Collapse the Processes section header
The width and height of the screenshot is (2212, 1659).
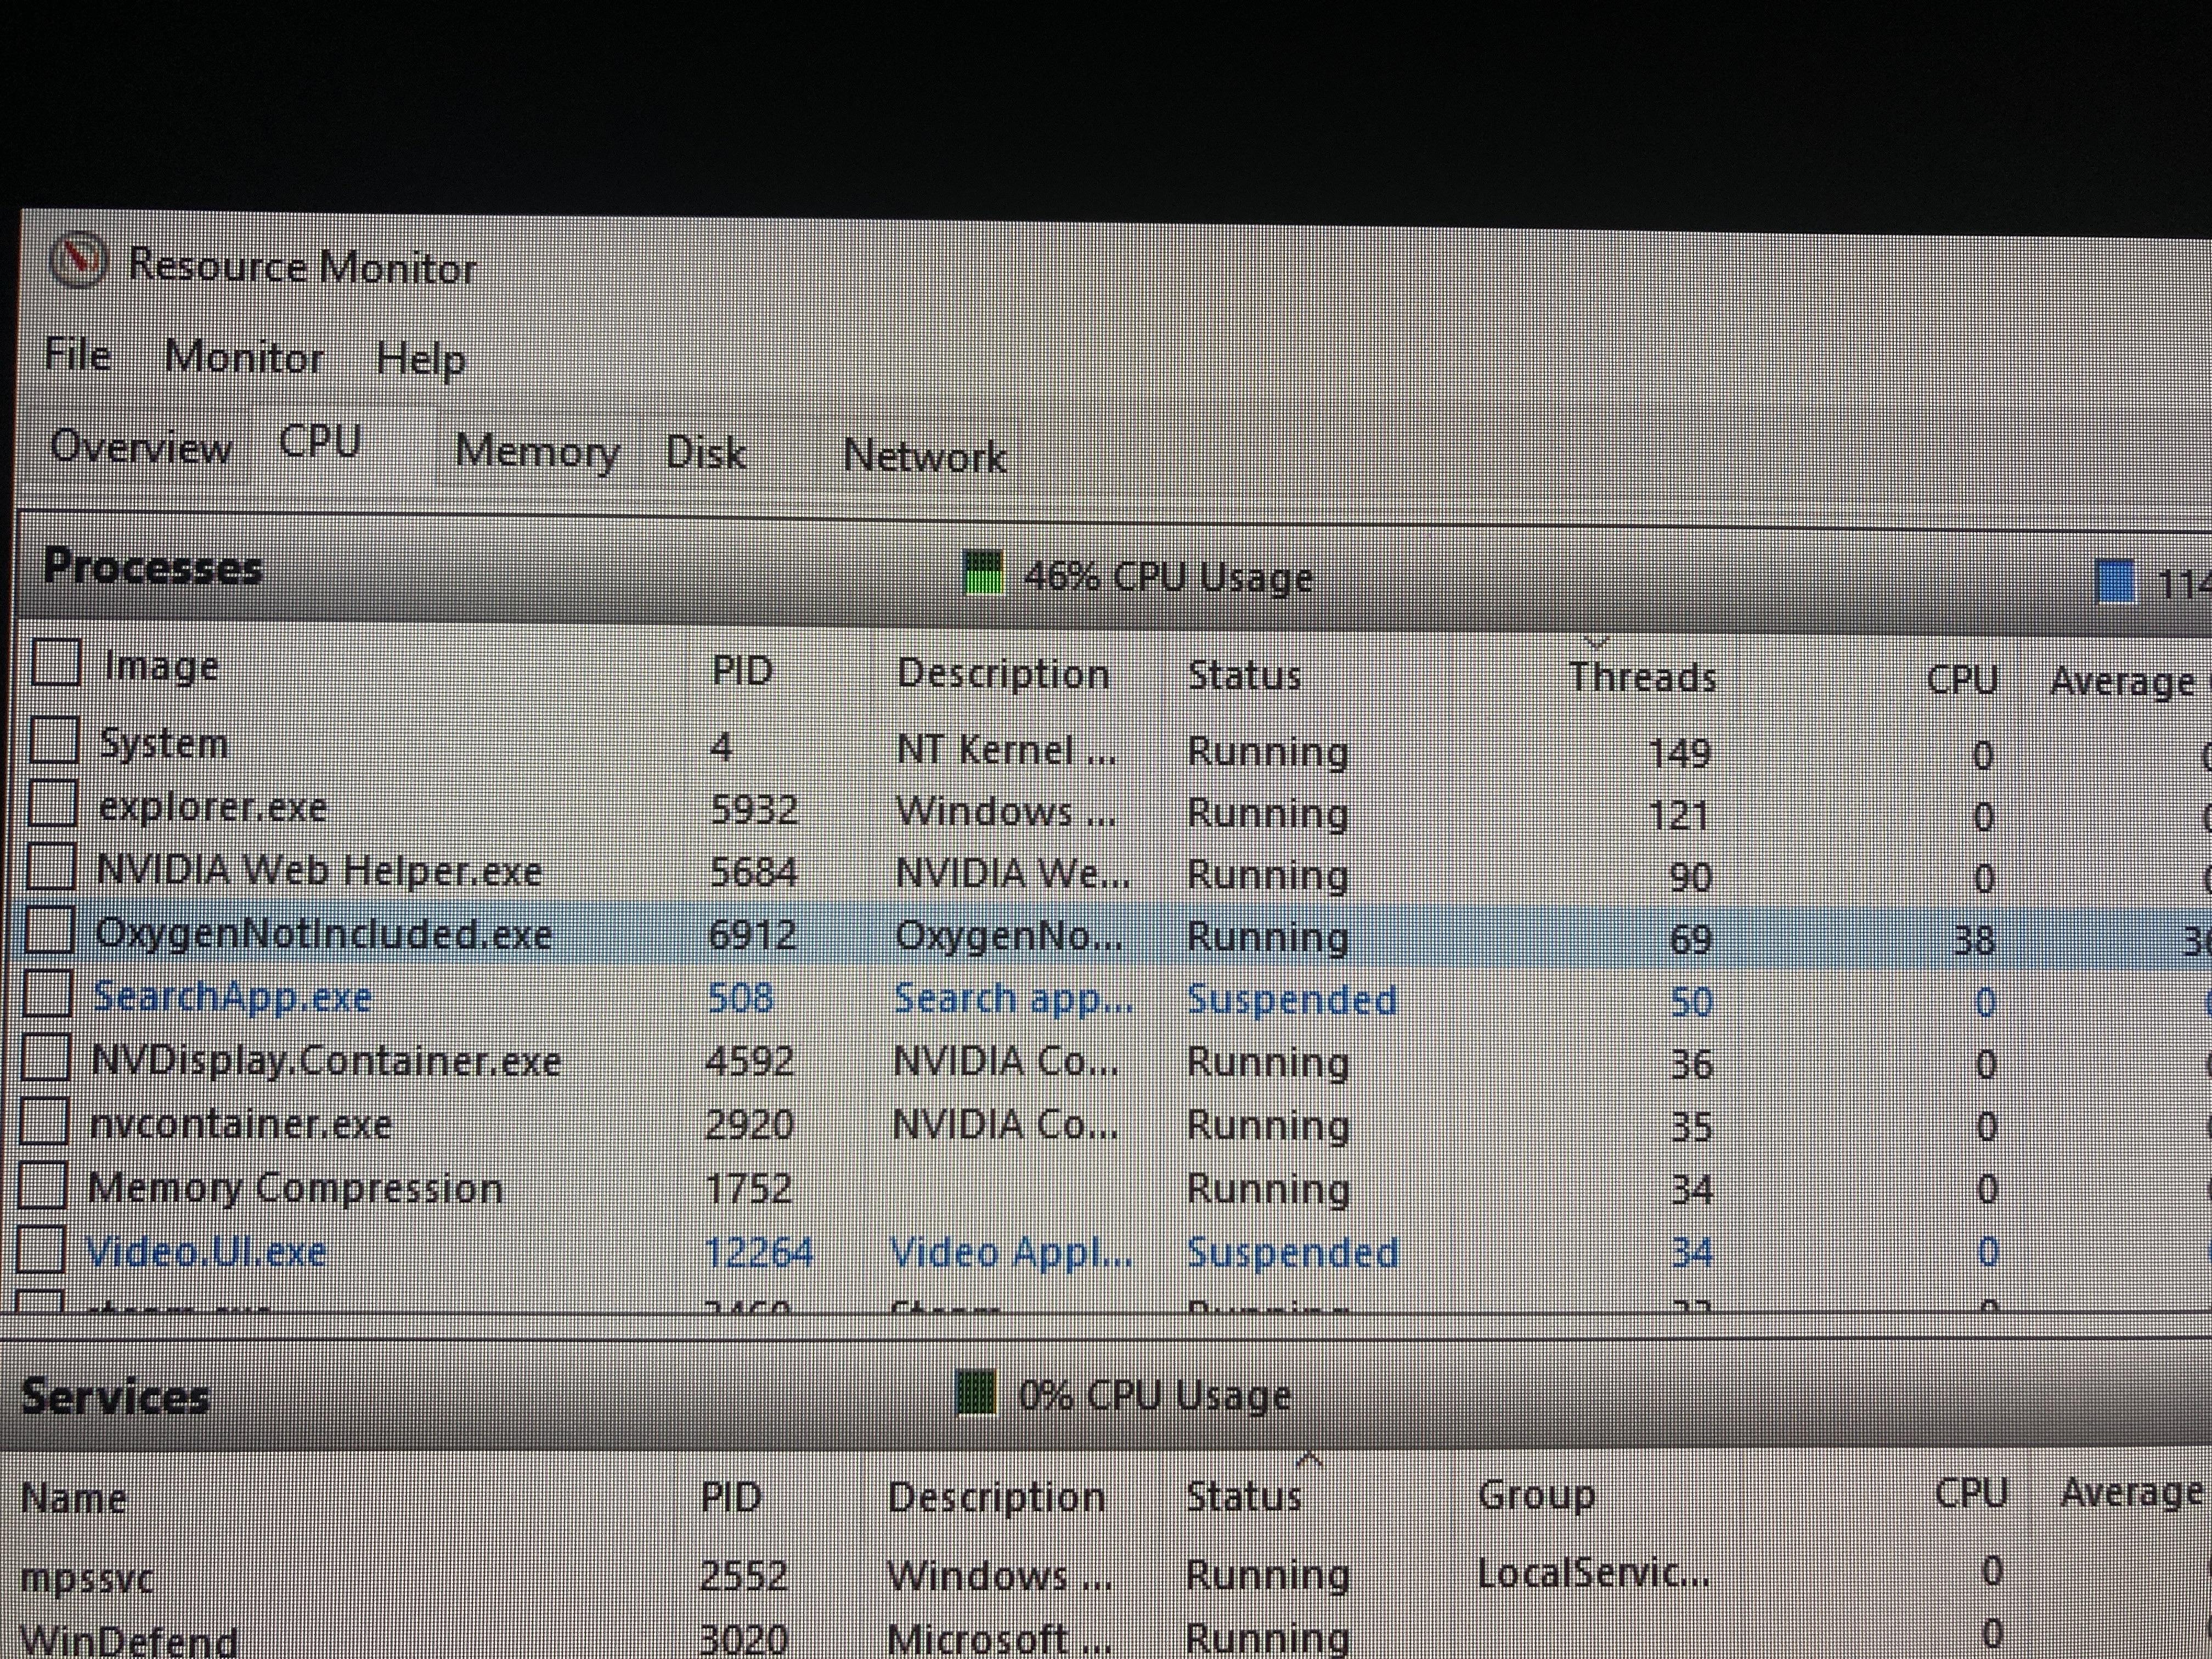click(152, 568)
